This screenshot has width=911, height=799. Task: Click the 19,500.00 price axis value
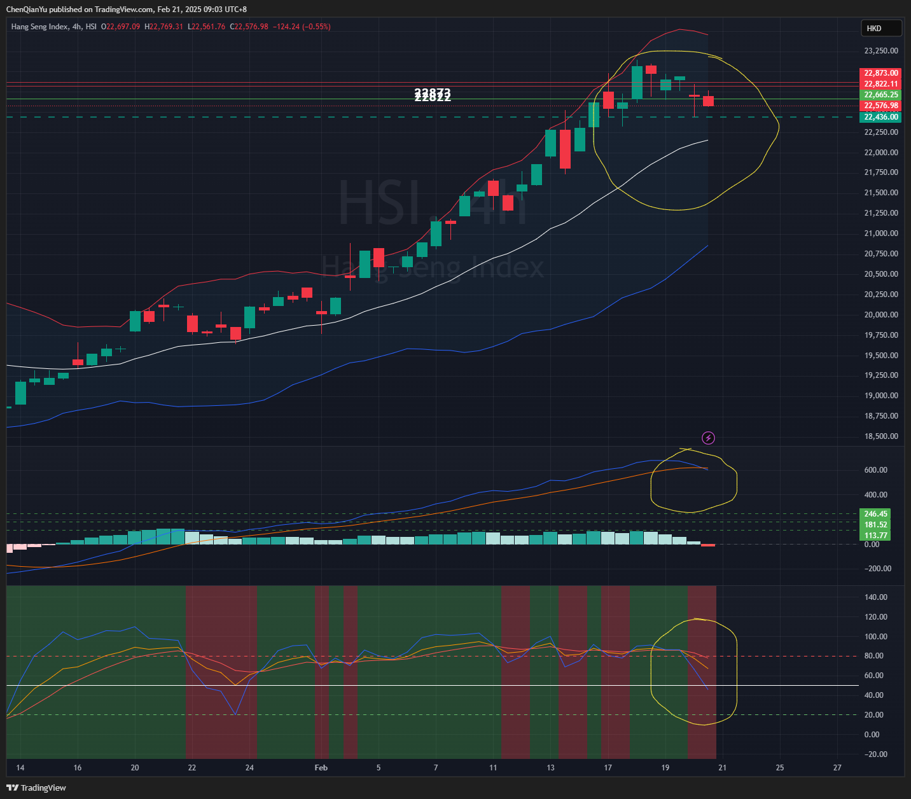pyautogui.click(x=881, y=356)
